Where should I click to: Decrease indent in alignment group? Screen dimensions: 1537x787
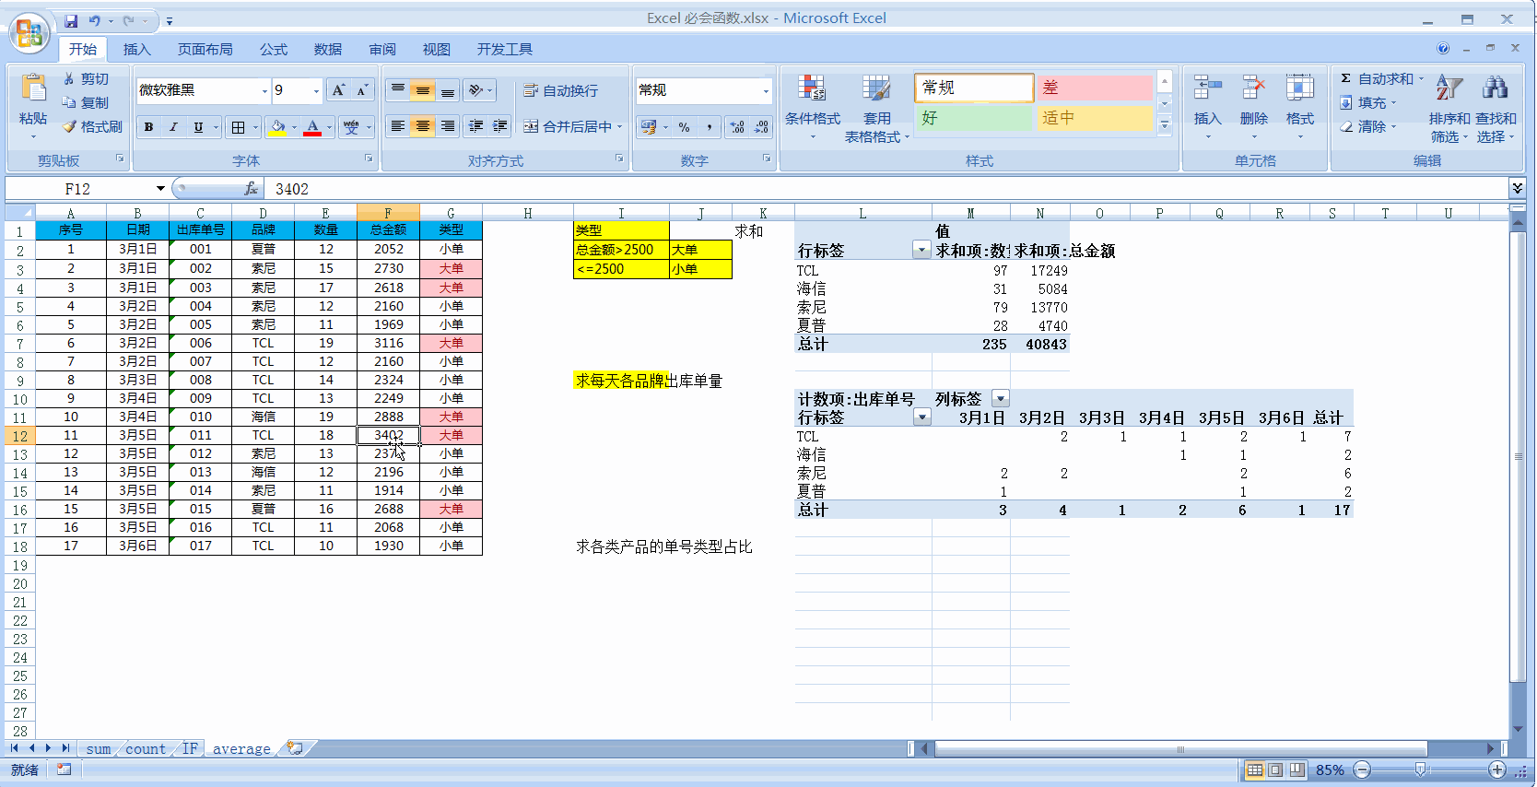click(x=475, y=126)
